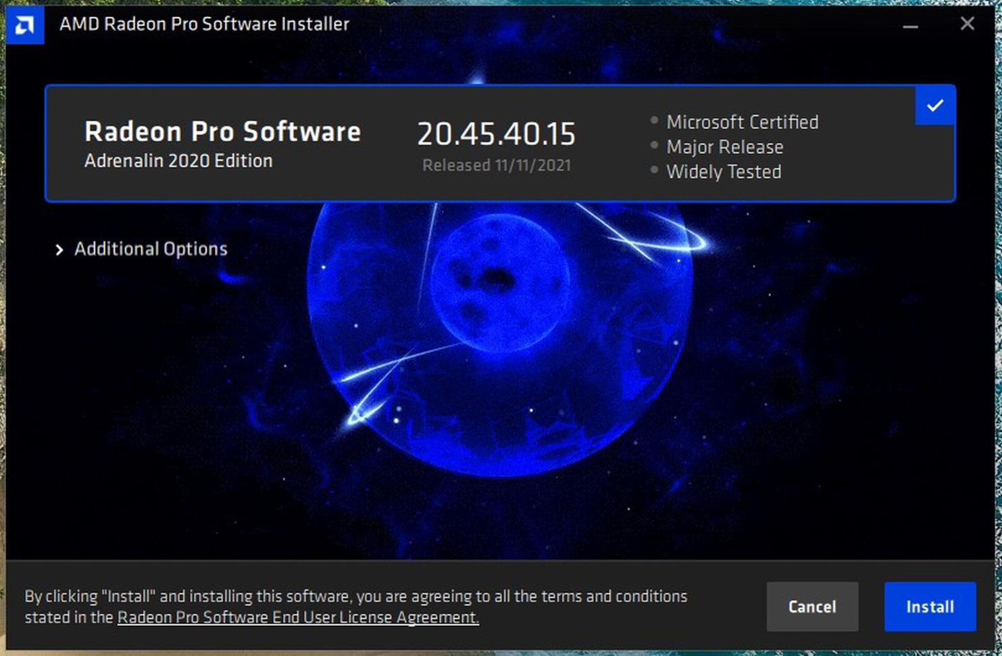Screen dimensions: 1002x656
Task: Click the Adrenalin 2020 Edition subtitle
Action: point(178,161)
